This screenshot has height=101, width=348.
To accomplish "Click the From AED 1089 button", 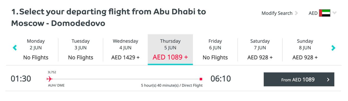I will (299, 79).
